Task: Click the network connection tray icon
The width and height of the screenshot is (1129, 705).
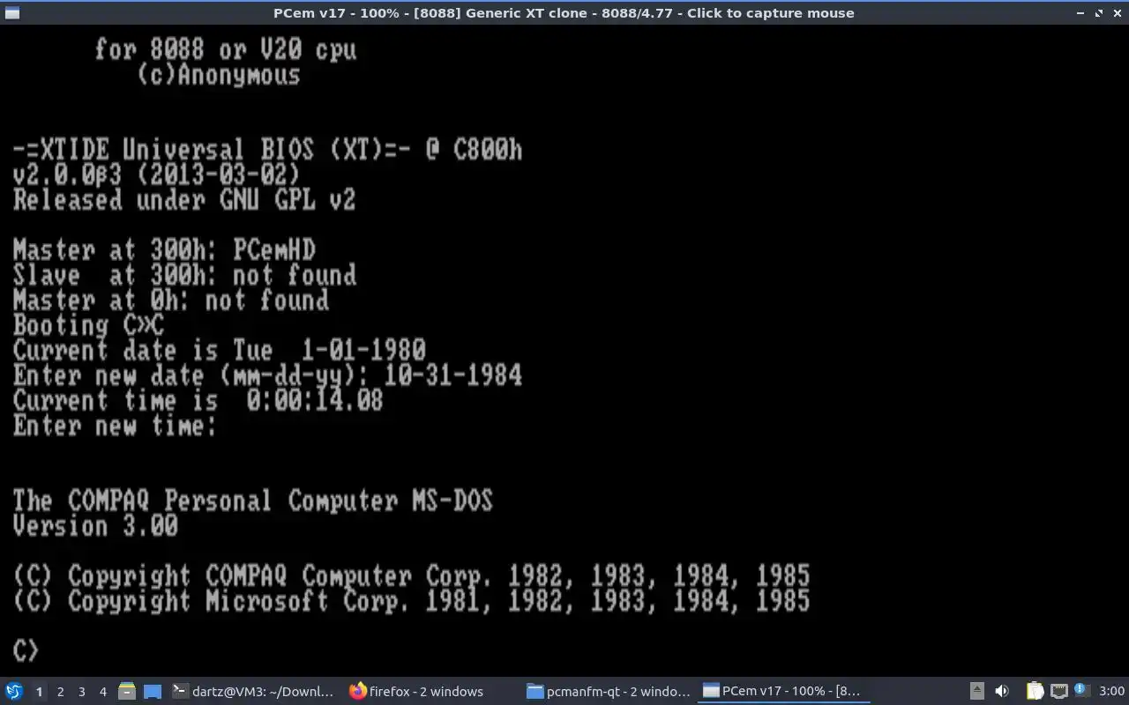Action: 1059,691
